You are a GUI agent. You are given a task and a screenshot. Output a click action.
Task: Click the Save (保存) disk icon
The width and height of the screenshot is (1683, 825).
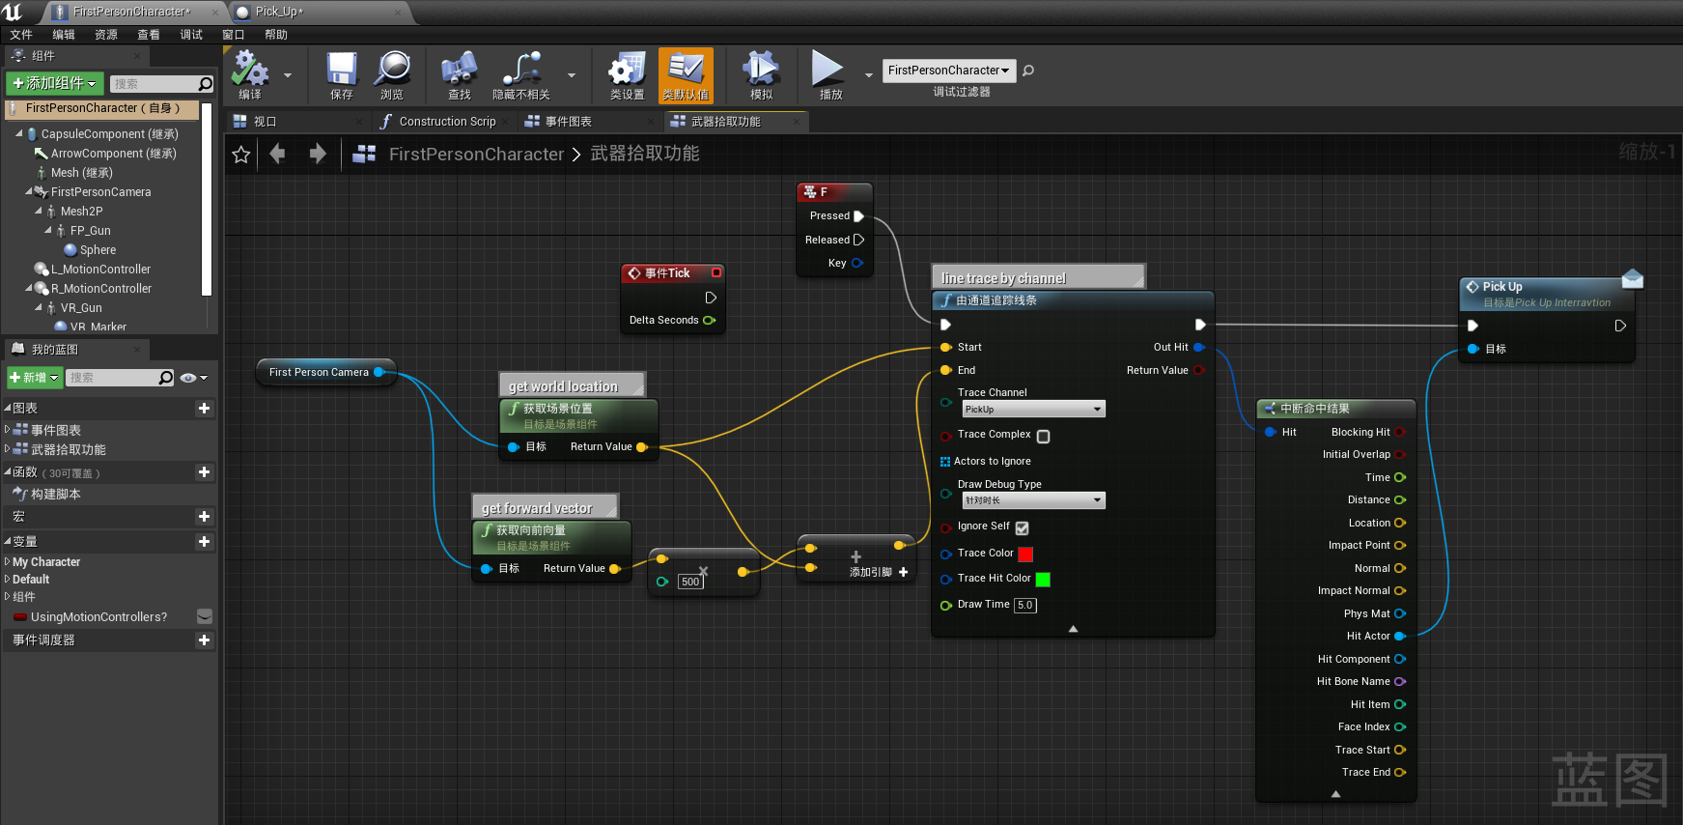(x=342, y=71)
